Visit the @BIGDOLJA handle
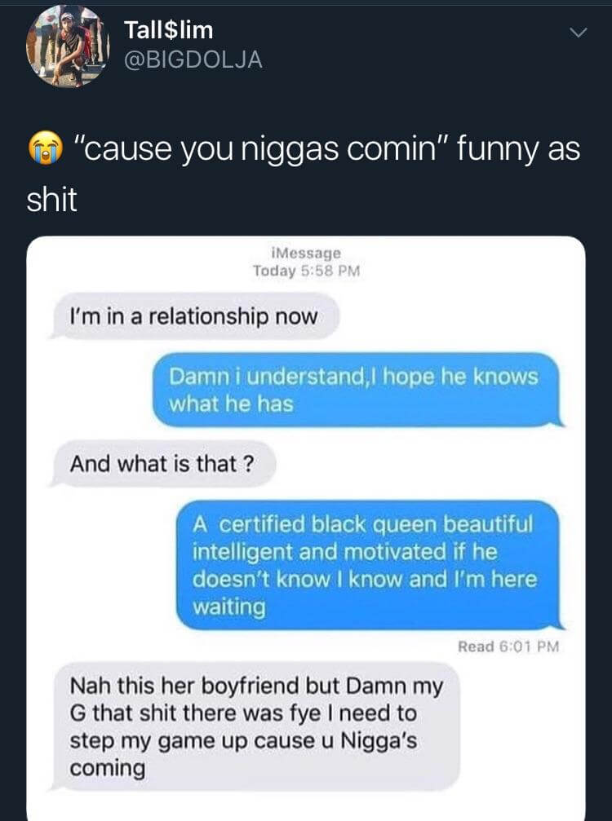 (x=193, y=60)
